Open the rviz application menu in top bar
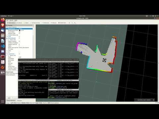This screenshot has width=159, height=119. click(11, 16)
